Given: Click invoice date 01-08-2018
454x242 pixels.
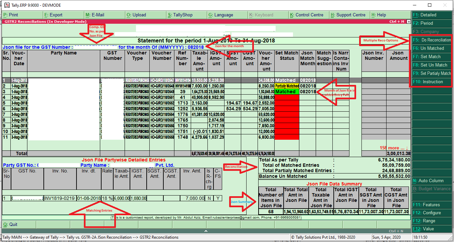Looking at the screenshot, I should [x=89, y=198].
